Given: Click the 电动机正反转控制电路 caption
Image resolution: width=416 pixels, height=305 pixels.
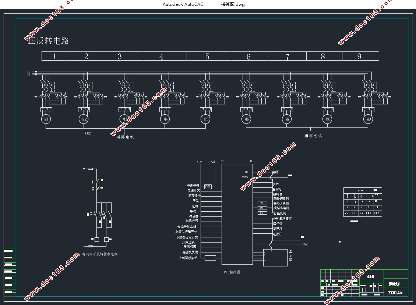Looking at the screenshot, I should 99,254.
